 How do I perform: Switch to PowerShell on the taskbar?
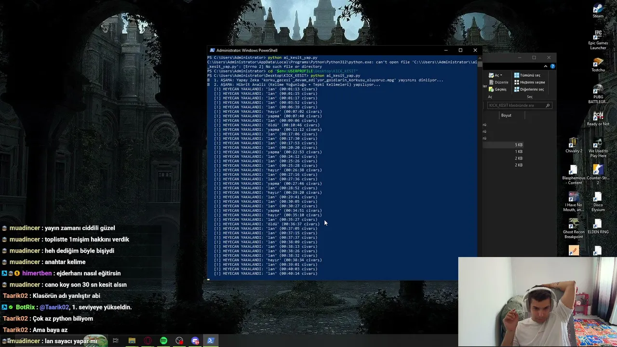[211, 341]
